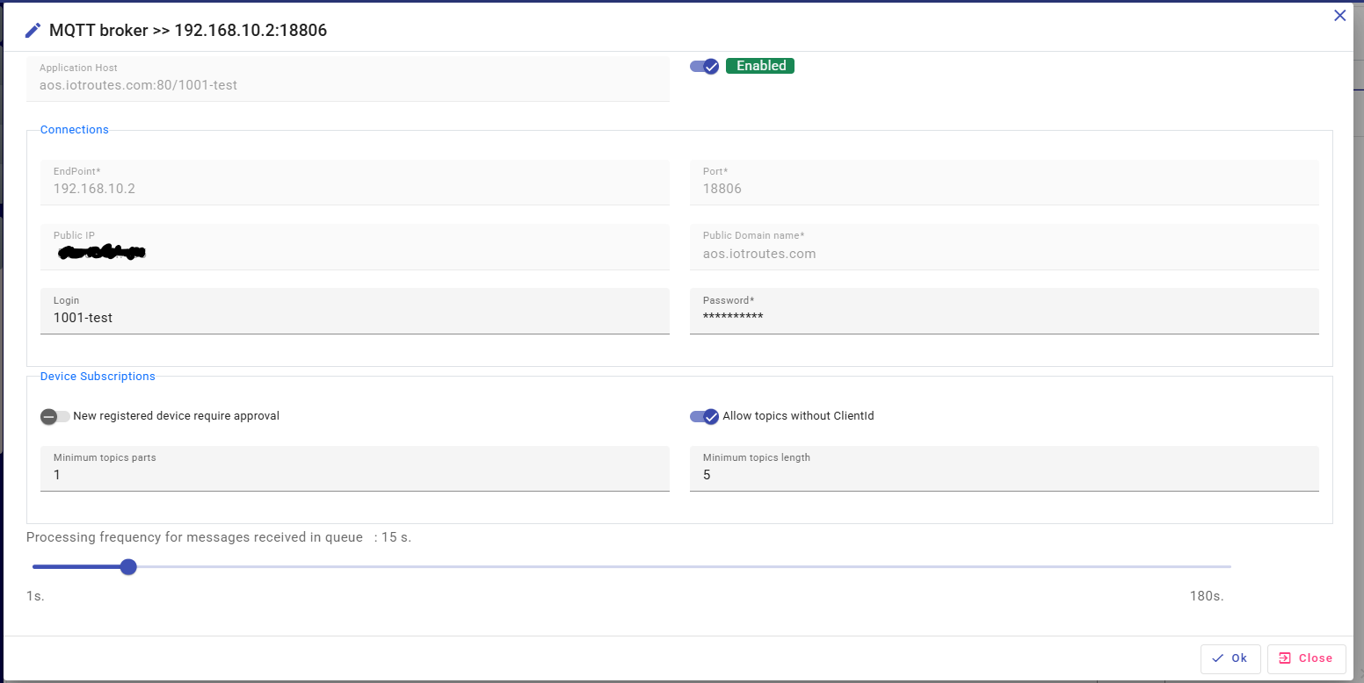
Task: Click the EndPoint field
Action: click(354, 189)
